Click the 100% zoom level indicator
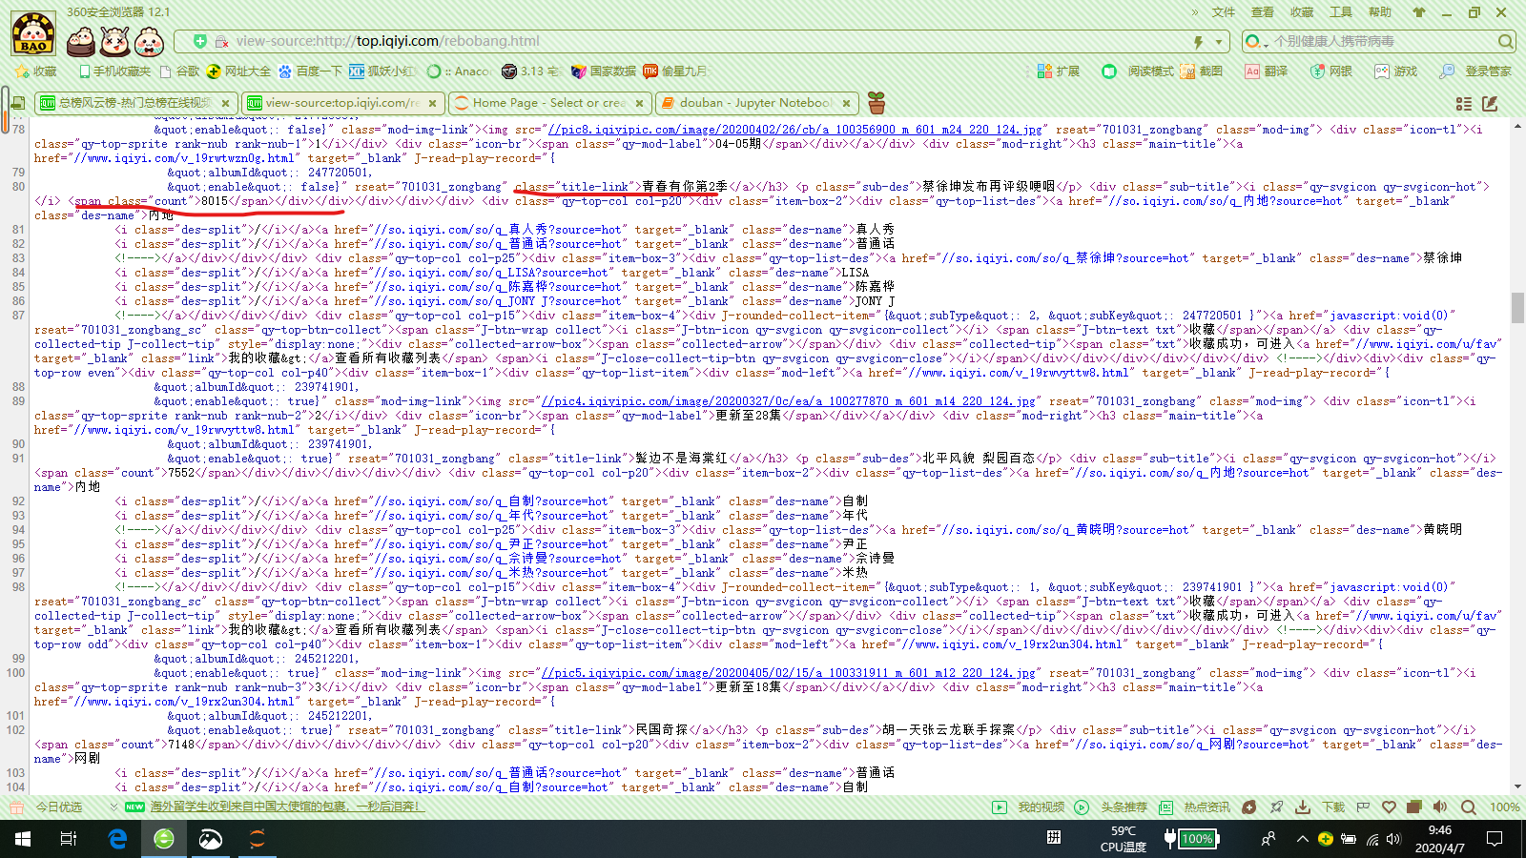 tap(1505, 807)
